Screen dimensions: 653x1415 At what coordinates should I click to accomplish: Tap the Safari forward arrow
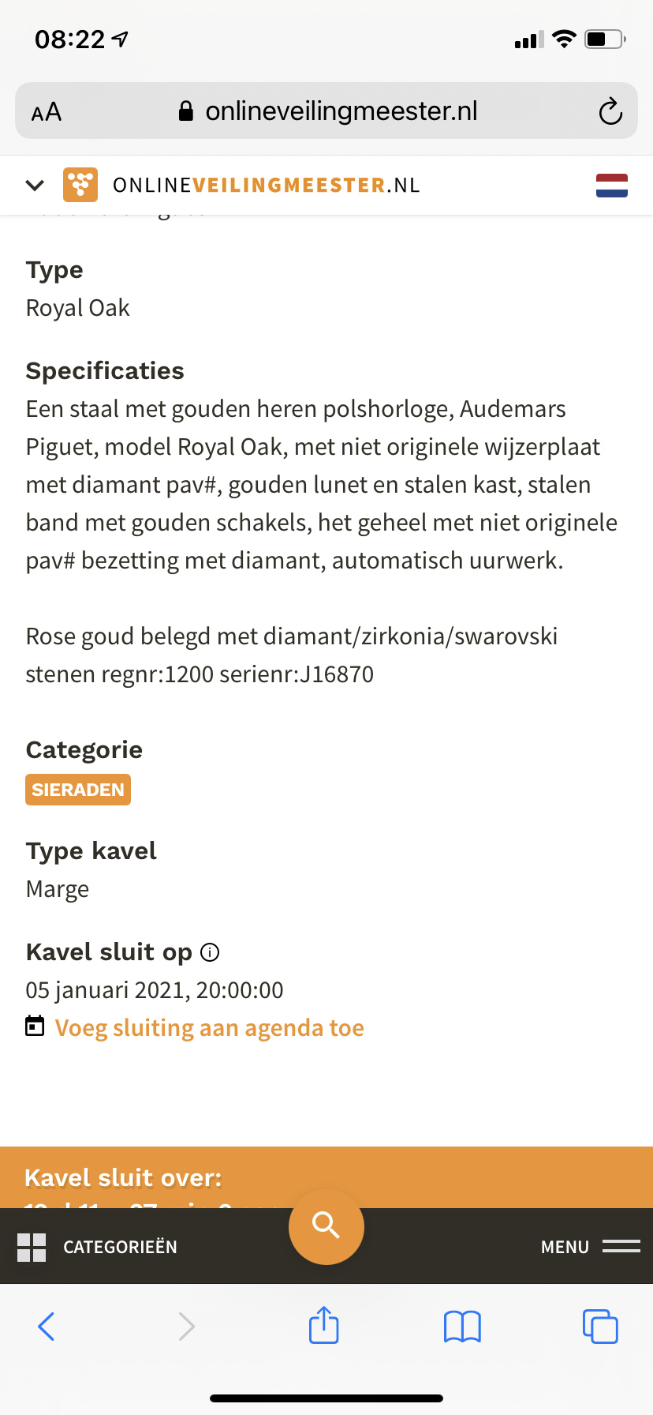point(186,1327)
